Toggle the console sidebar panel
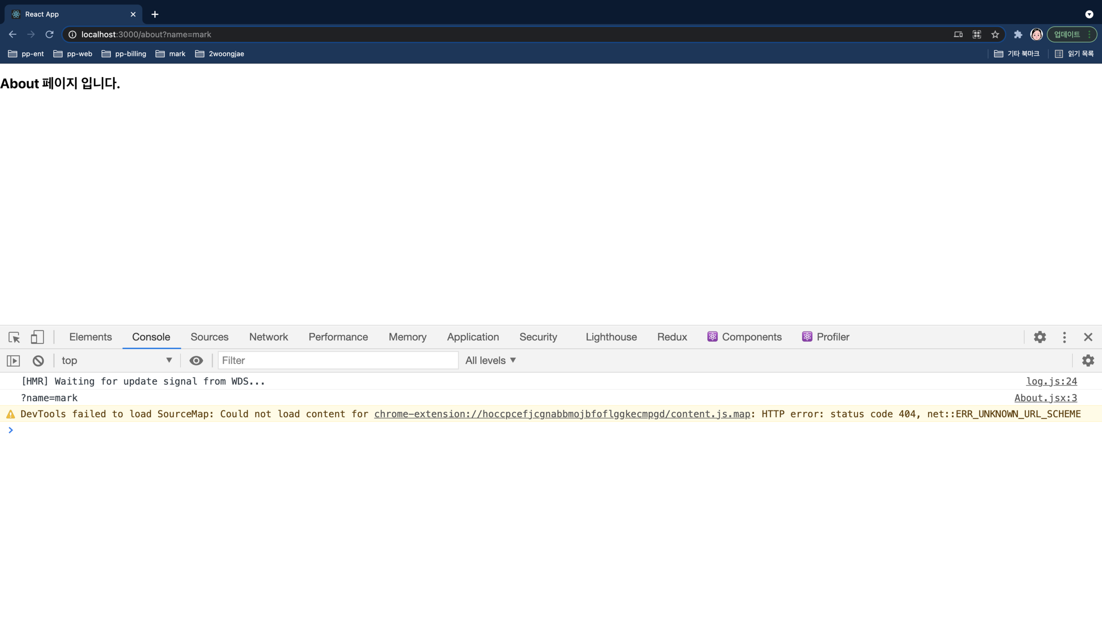The image size is (1102, 619). (x=13, y=360)
